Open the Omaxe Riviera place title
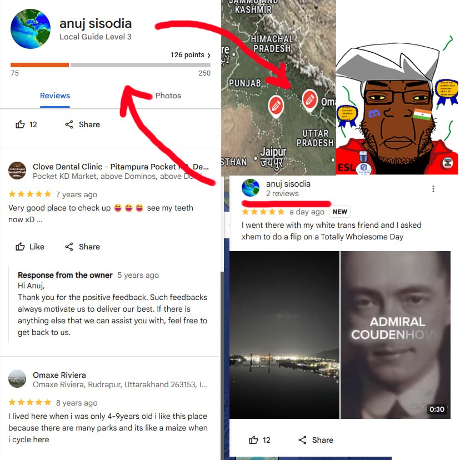The height and width of the screenshot is (460, 460). 59,375
